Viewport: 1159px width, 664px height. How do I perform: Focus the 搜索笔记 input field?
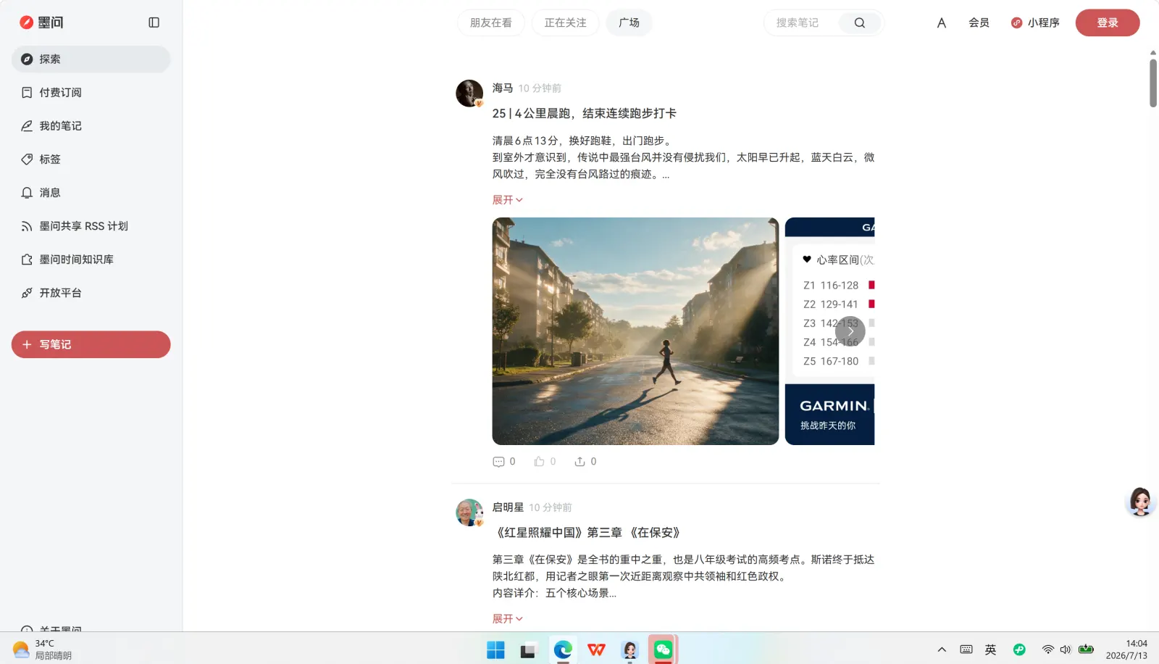point(801,22)
